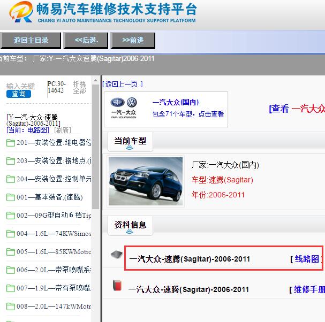This screenshot has width=325, height=322.
Task: Open the 线路图 link
Action: tap(307, 259)
